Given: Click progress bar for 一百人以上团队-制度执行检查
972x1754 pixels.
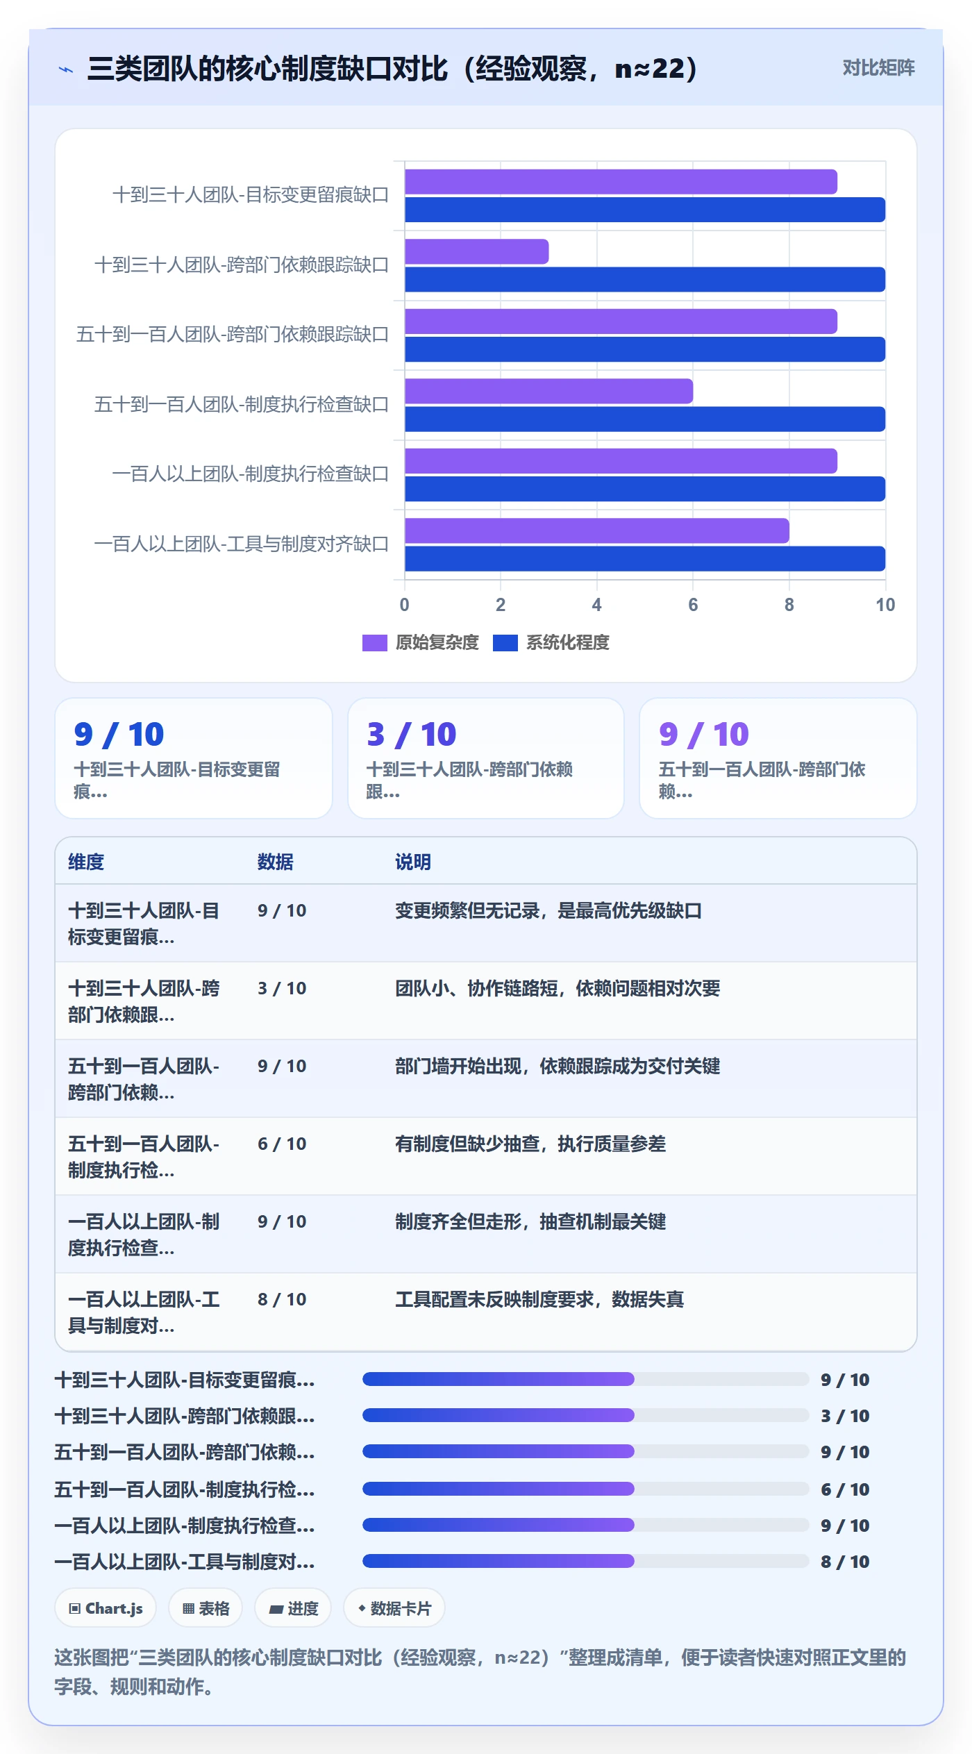Looking at the screenshot, I should click(x=585, y=1525).
